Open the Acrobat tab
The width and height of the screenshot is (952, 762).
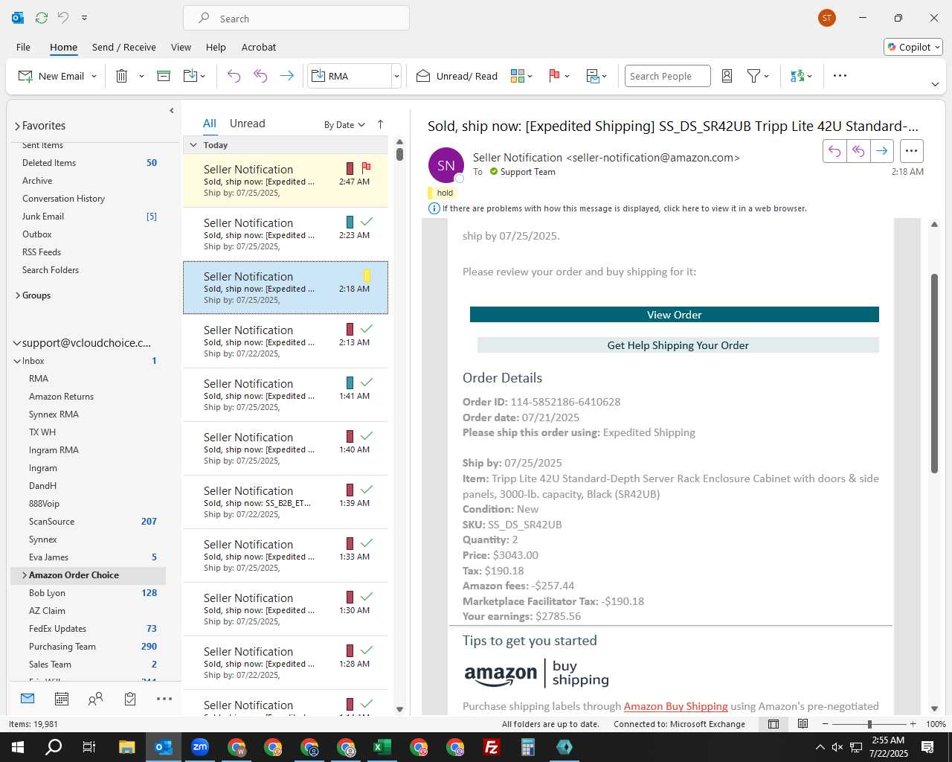(x=259, y=47)
